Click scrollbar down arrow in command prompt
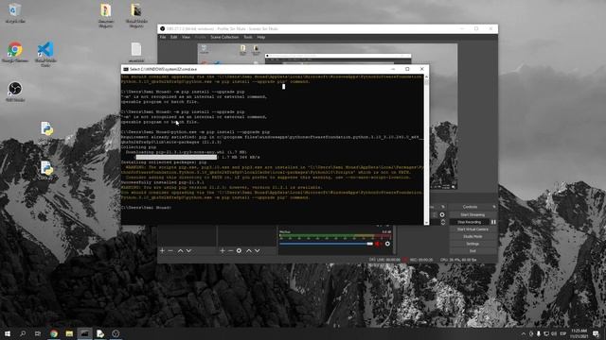Viewport: 606px width, 340px height. click(426, 223)
